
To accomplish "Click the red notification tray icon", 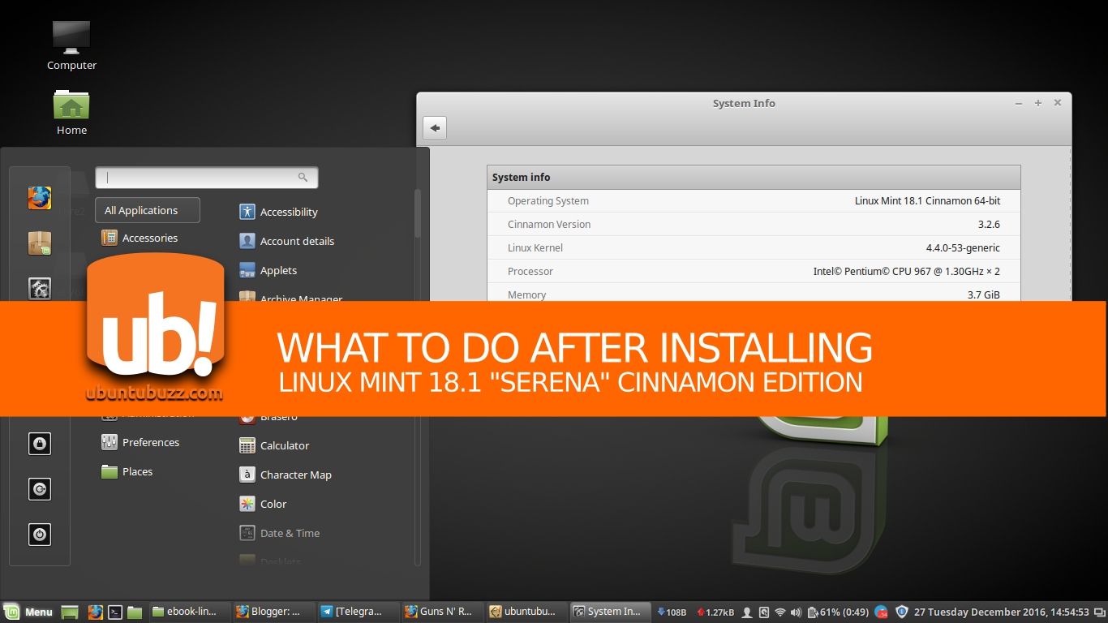I will click(882, 612).
